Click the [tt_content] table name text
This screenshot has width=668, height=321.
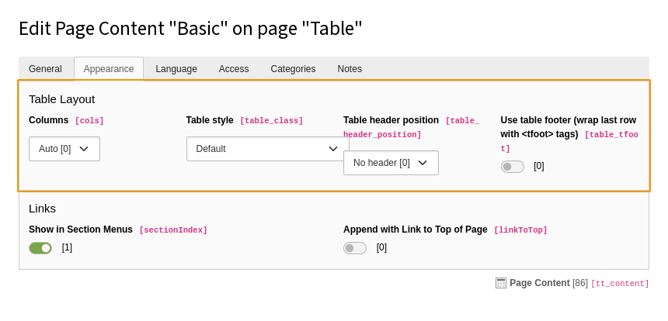pos(620,284)
